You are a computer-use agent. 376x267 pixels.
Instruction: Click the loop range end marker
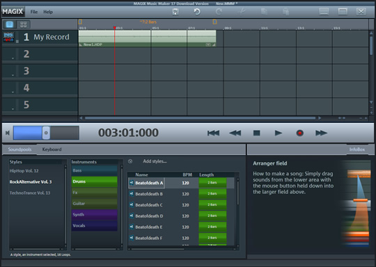click(x=215, y=22)
